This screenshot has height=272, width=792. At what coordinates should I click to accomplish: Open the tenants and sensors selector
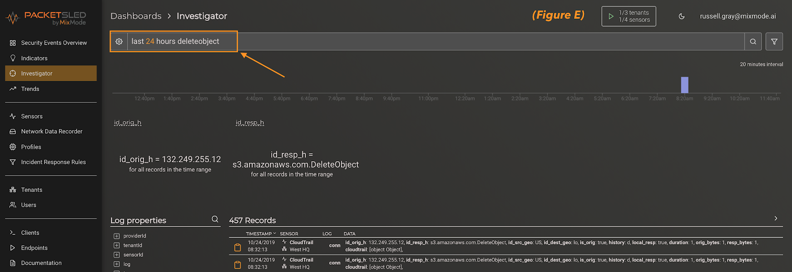(x=629, y=16)
